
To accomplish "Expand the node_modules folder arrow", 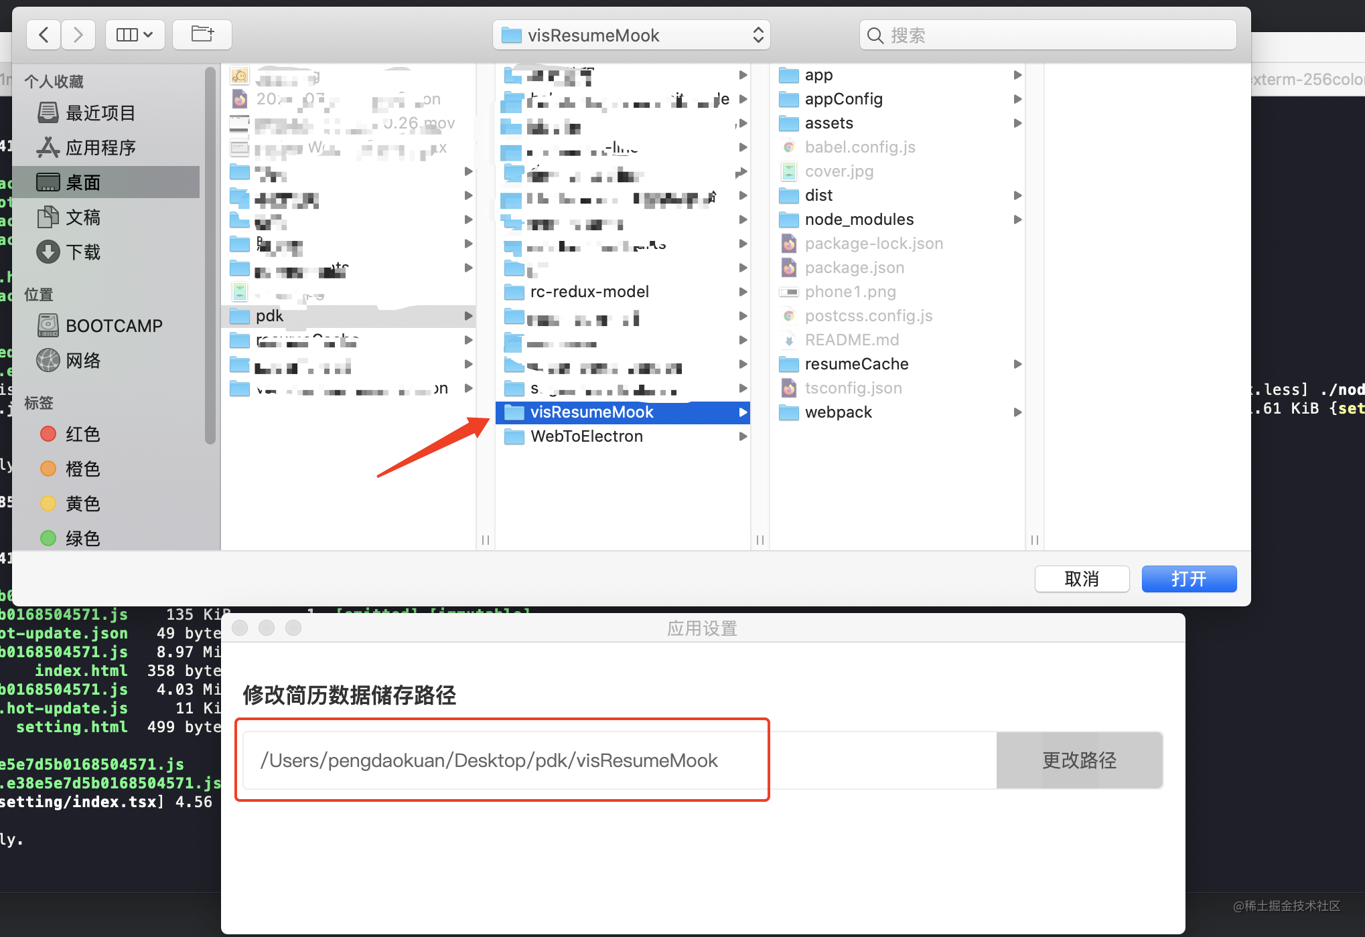I will pos(1017,220).
